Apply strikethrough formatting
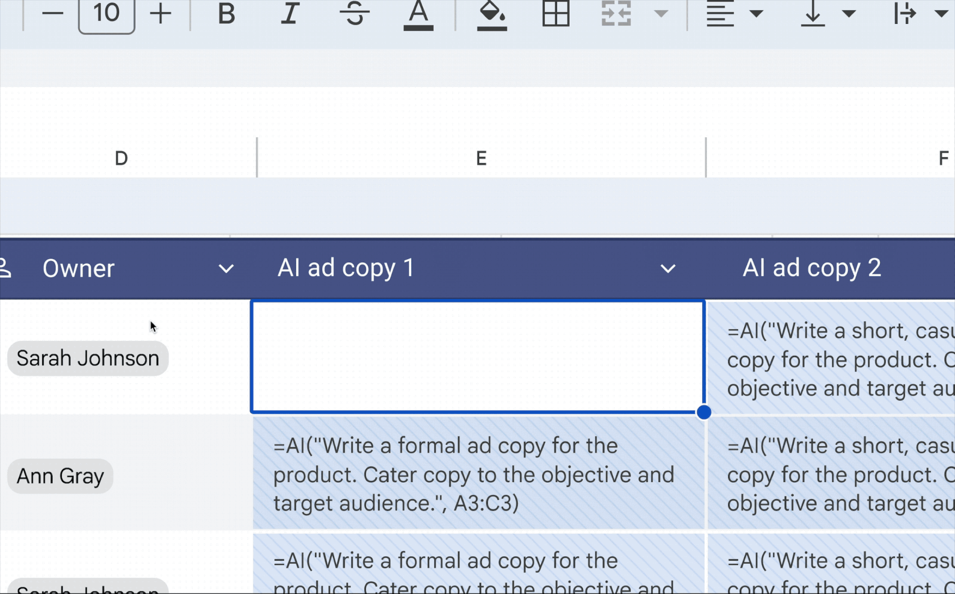Screen dimensions: 955x594 [x=355, y=13]
